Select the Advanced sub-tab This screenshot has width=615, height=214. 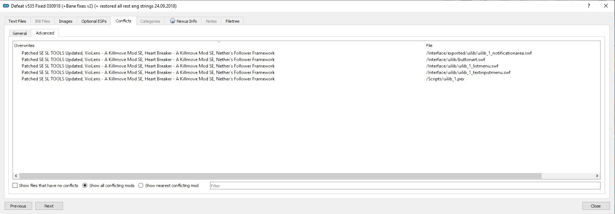click(45, 33)
